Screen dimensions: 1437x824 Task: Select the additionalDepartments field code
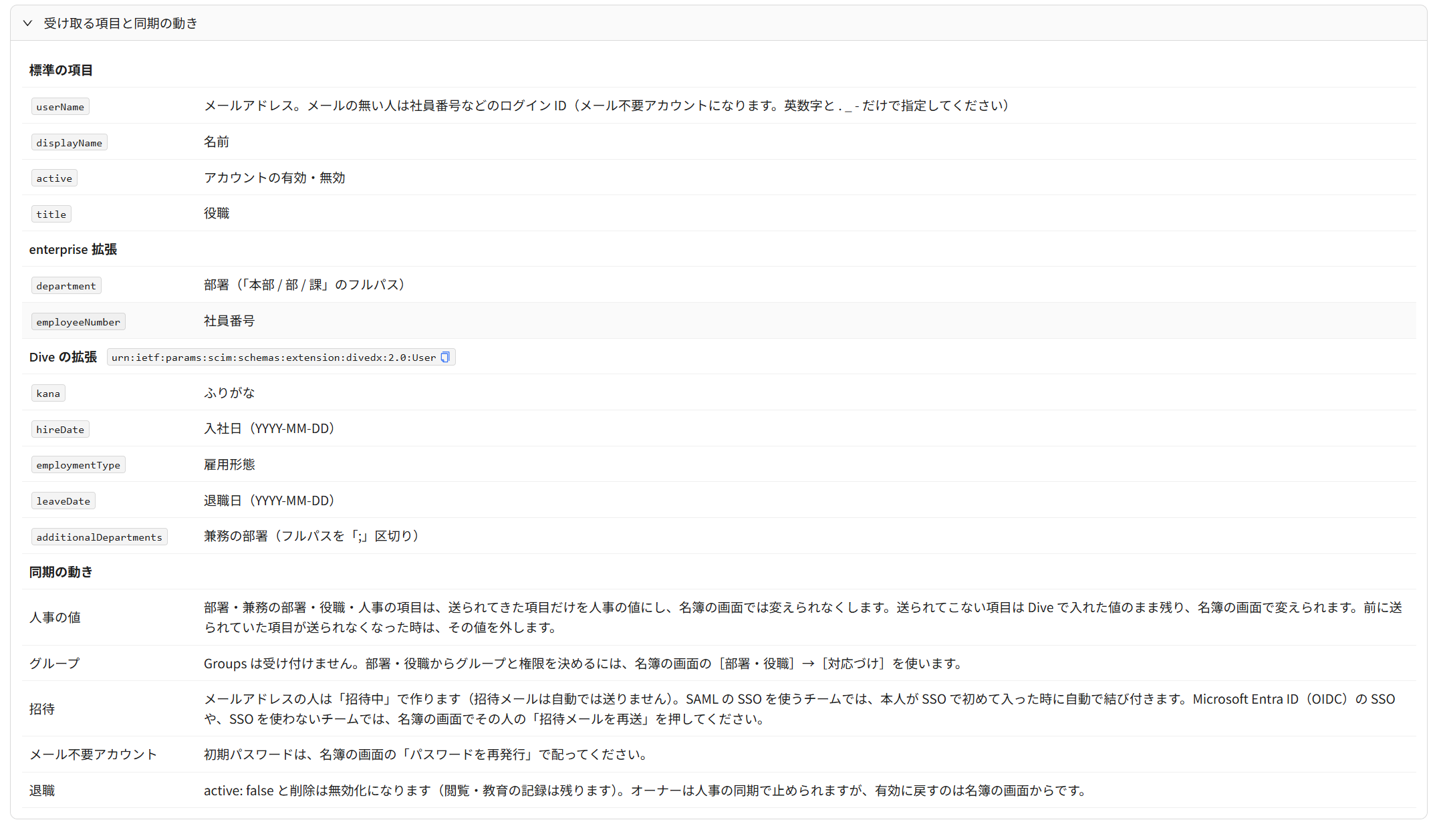tap(100, 537)
